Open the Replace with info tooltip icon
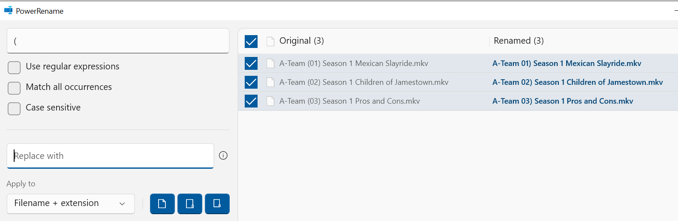 point(223,155)
